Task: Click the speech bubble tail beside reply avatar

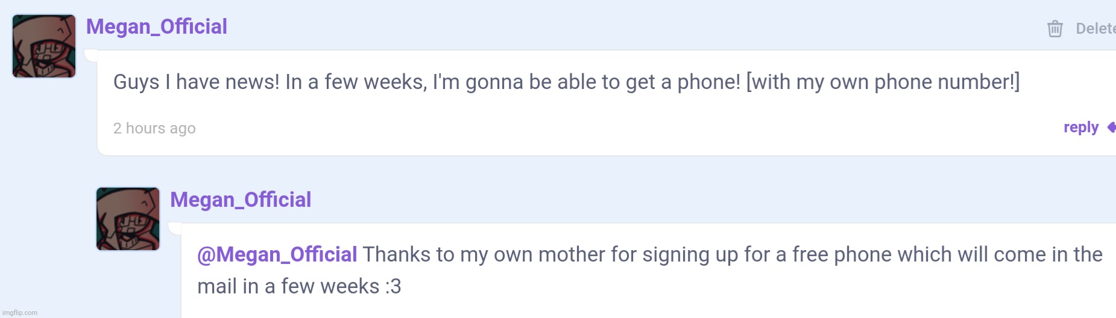Action: (175, 229)
